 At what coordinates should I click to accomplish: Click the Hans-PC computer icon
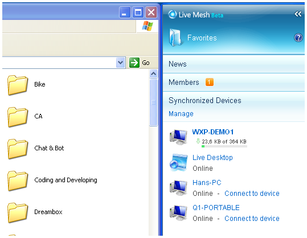[x=178, y=187]
